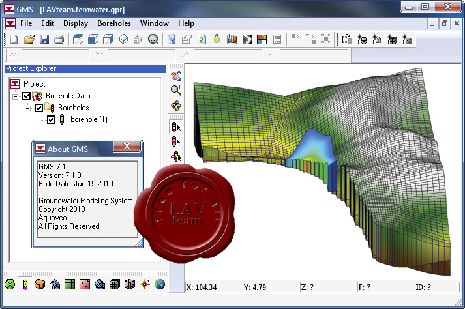Click the 'ID: ?' status field
465x309 pixels.
(x=436, y=287)
